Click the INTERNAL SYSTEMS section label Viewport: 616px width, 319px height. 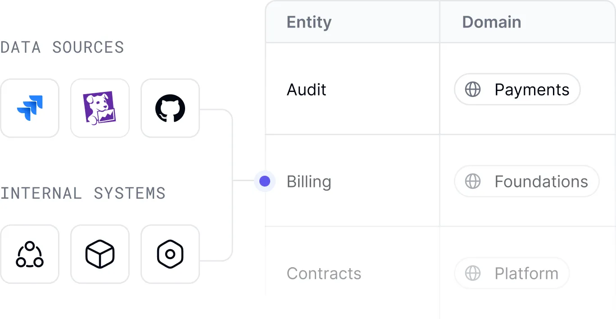[x=83, y=193]
